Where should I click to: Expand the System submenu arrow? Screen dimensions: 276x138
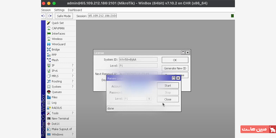(73, 87)
